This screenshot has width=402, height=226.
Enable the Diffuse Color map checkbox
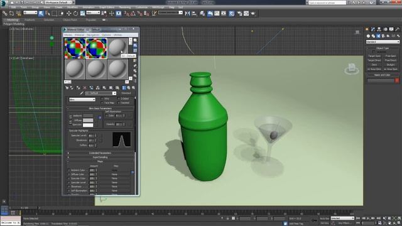68,175
